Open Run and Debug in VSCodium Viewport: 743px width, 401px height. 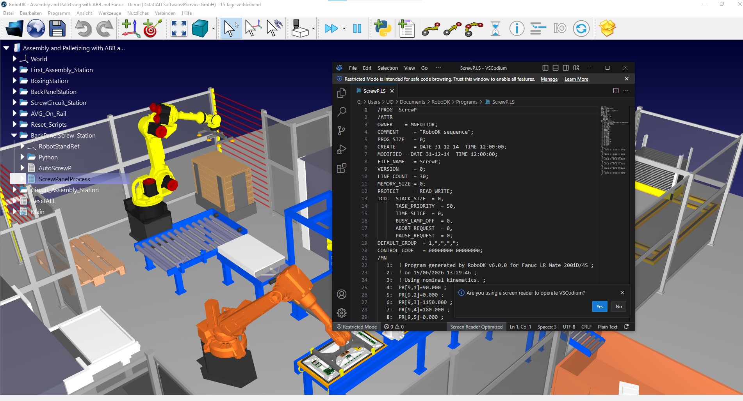342,149
